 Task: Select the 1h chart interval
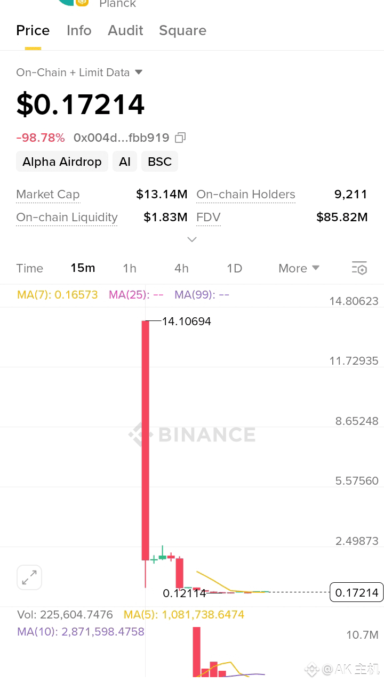tap(130, 268)
